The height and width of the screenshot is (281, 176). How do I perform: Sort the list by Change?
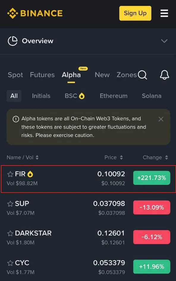click(x=155, y=157)
